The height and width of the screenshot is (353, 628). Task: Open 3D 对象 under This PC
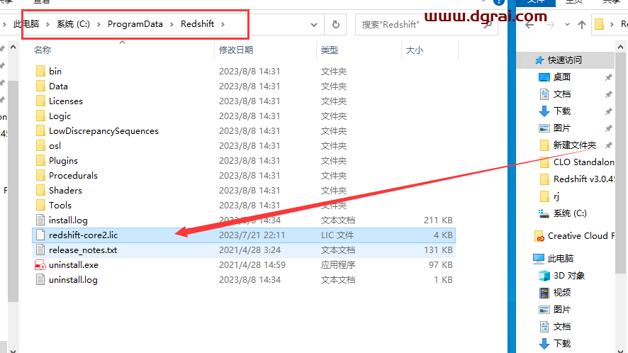[x=568, y=276]
